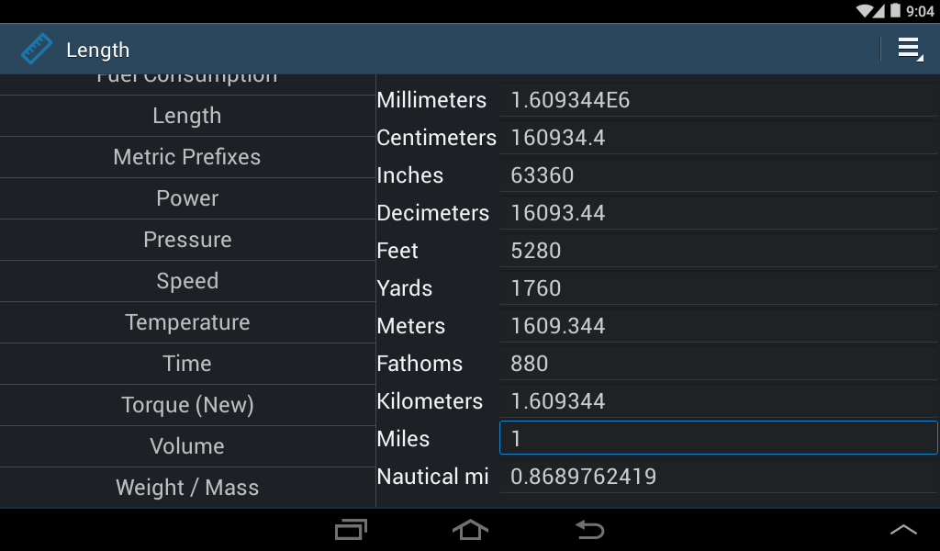Open the overflow menu icon
The image size is (940, 551).
pos(910,50)
